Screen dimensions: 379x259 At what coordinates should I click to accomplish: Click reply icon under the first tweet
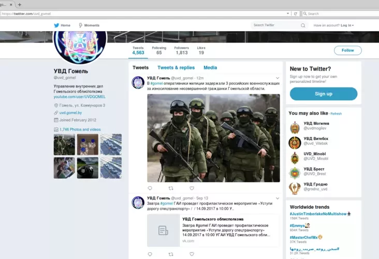[150, 188]
